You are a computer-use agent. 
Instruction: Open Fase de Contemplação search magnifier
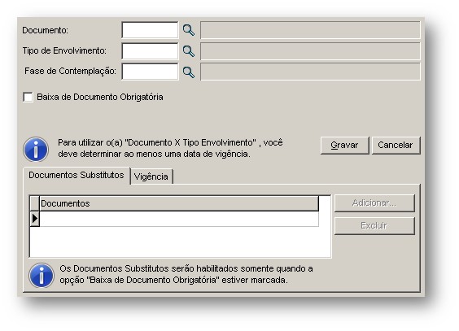pyautogui.click(x=189, y=72)
